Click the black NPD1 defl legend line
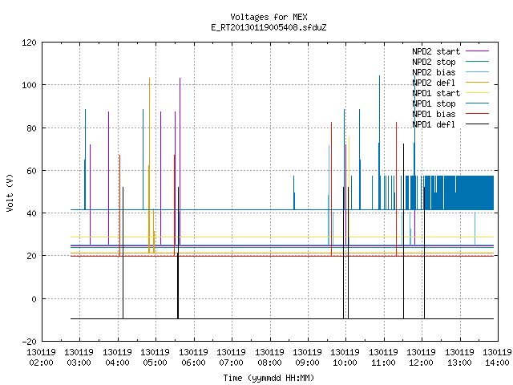 [x=477, y=124]
